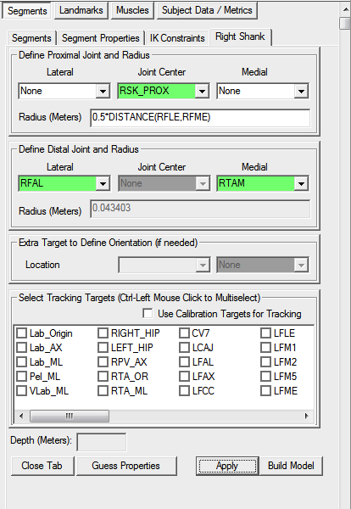Enable the RIGHT_HIP tracking target
The height and width of the screenshot is (509, 351).
tap(103, 333)
